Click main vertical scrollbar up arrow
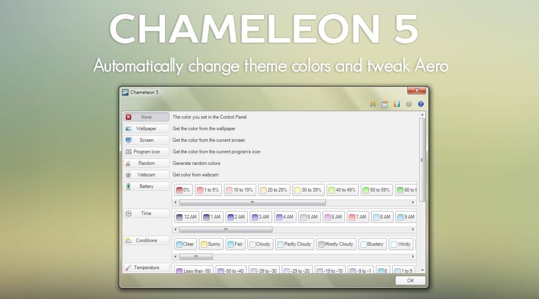 click(422, 115)
